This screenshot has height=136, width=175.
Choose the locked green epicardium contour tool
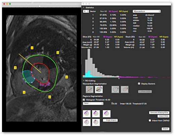tap(115, 89)
